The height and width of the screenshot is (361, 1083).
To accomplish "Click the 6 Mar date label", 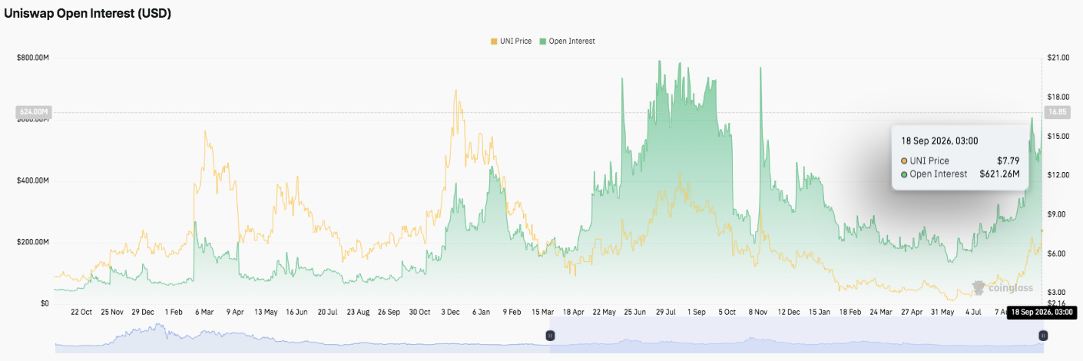I will pyautogui.click(x=204, y=313).
